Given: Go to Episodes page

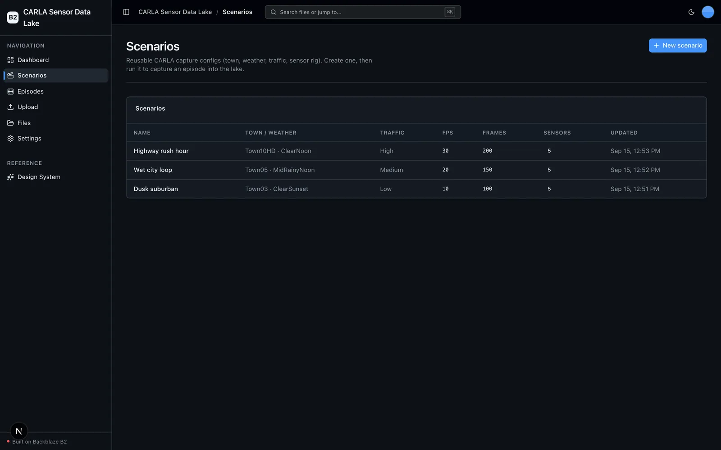Looking at the screenshot, I should 56,91.
